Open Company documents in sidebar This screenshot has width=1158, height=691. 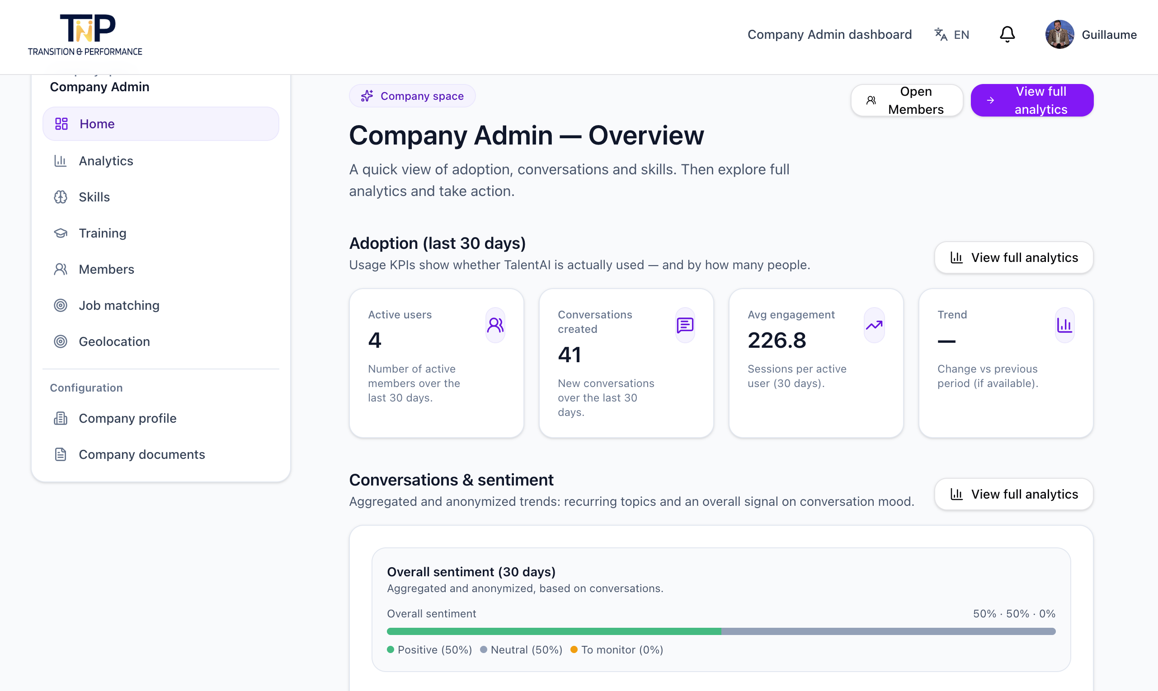point(141,454)
